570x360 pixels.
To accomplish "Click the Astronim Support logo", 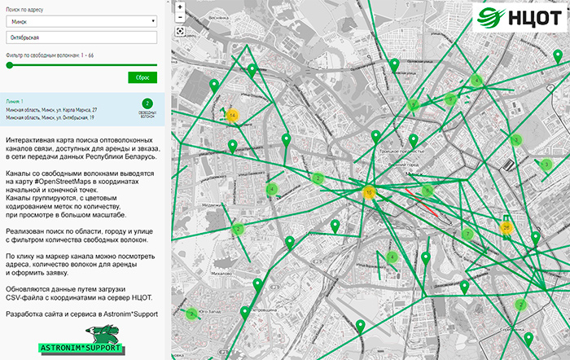I will coord(81,340).
